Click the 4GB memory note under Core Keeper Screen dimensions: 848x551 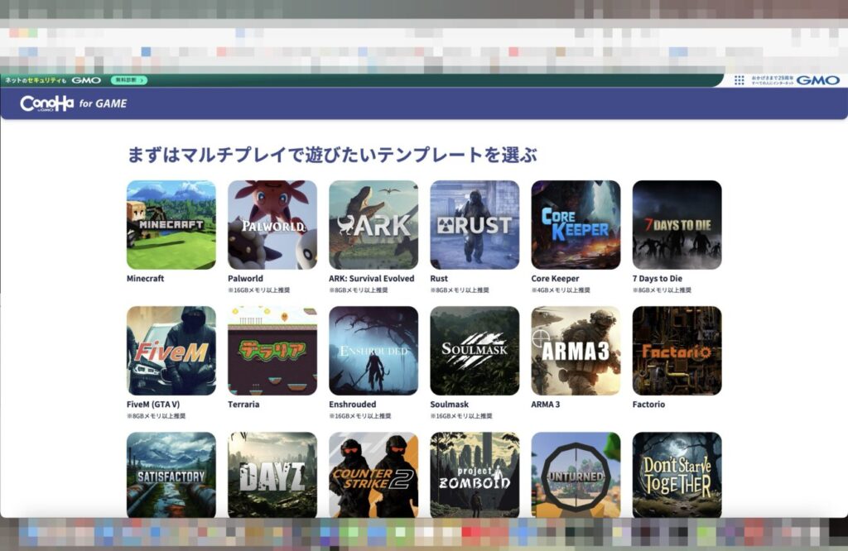561,290
